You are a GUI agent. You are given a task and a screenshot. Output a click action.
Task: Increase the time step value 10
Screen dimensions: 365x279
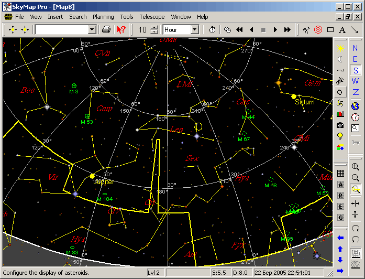tap(154, 27)
